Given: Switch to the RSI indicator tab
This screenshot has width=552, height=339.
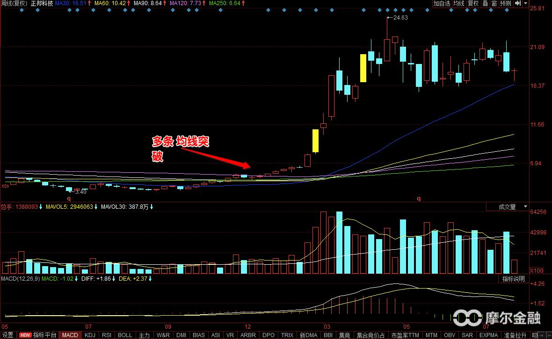Looking at the screenshot, I should pos(107,335).
